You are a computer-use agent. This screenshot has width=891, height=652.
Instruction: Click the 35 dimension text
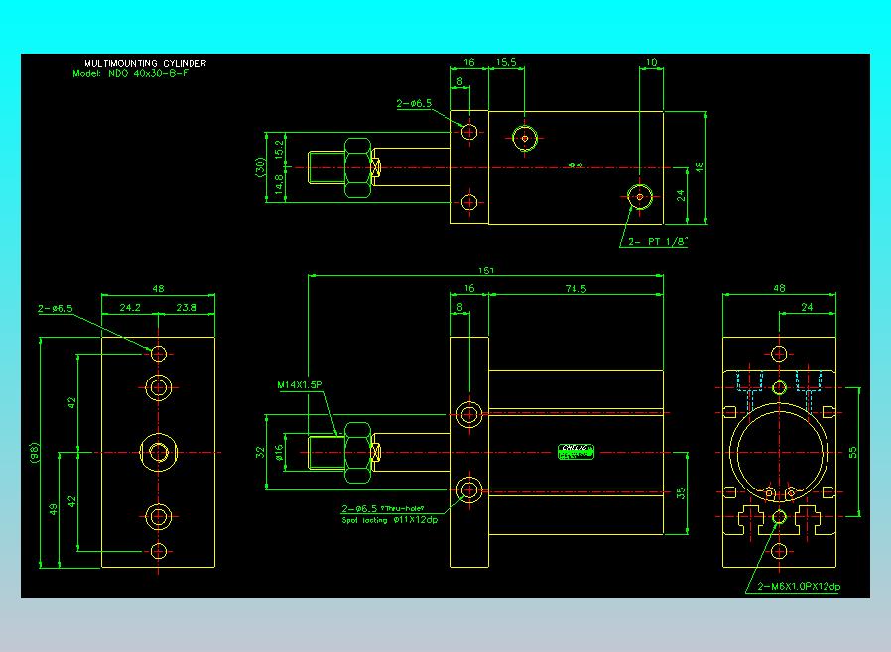click(x=681, y=493)
